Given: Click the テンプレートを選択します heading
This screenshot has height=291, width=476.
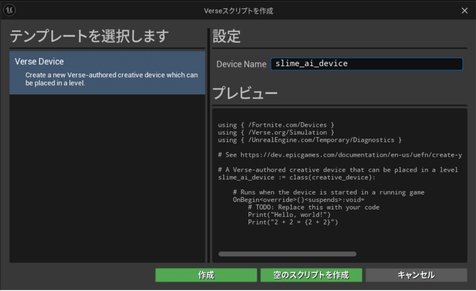Looking at the screenshot, I should 89,36.
